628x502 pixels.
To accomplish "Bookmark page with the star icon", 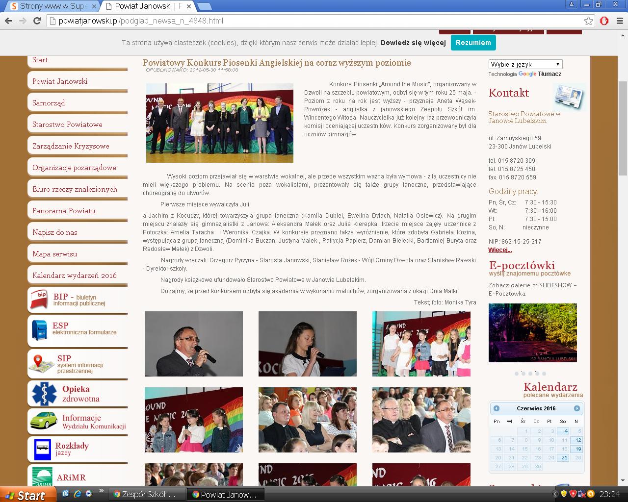I will tap(588, 21).
